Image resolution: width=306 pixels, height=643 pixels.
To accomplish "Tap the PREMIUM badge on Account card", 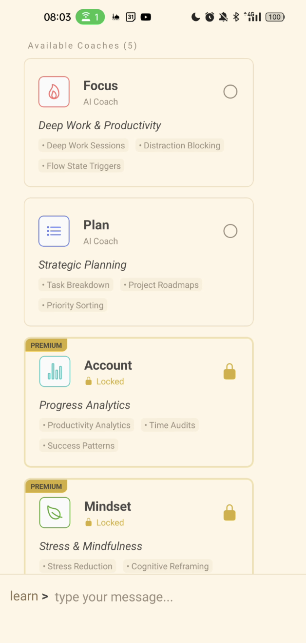I will [46, 345].
